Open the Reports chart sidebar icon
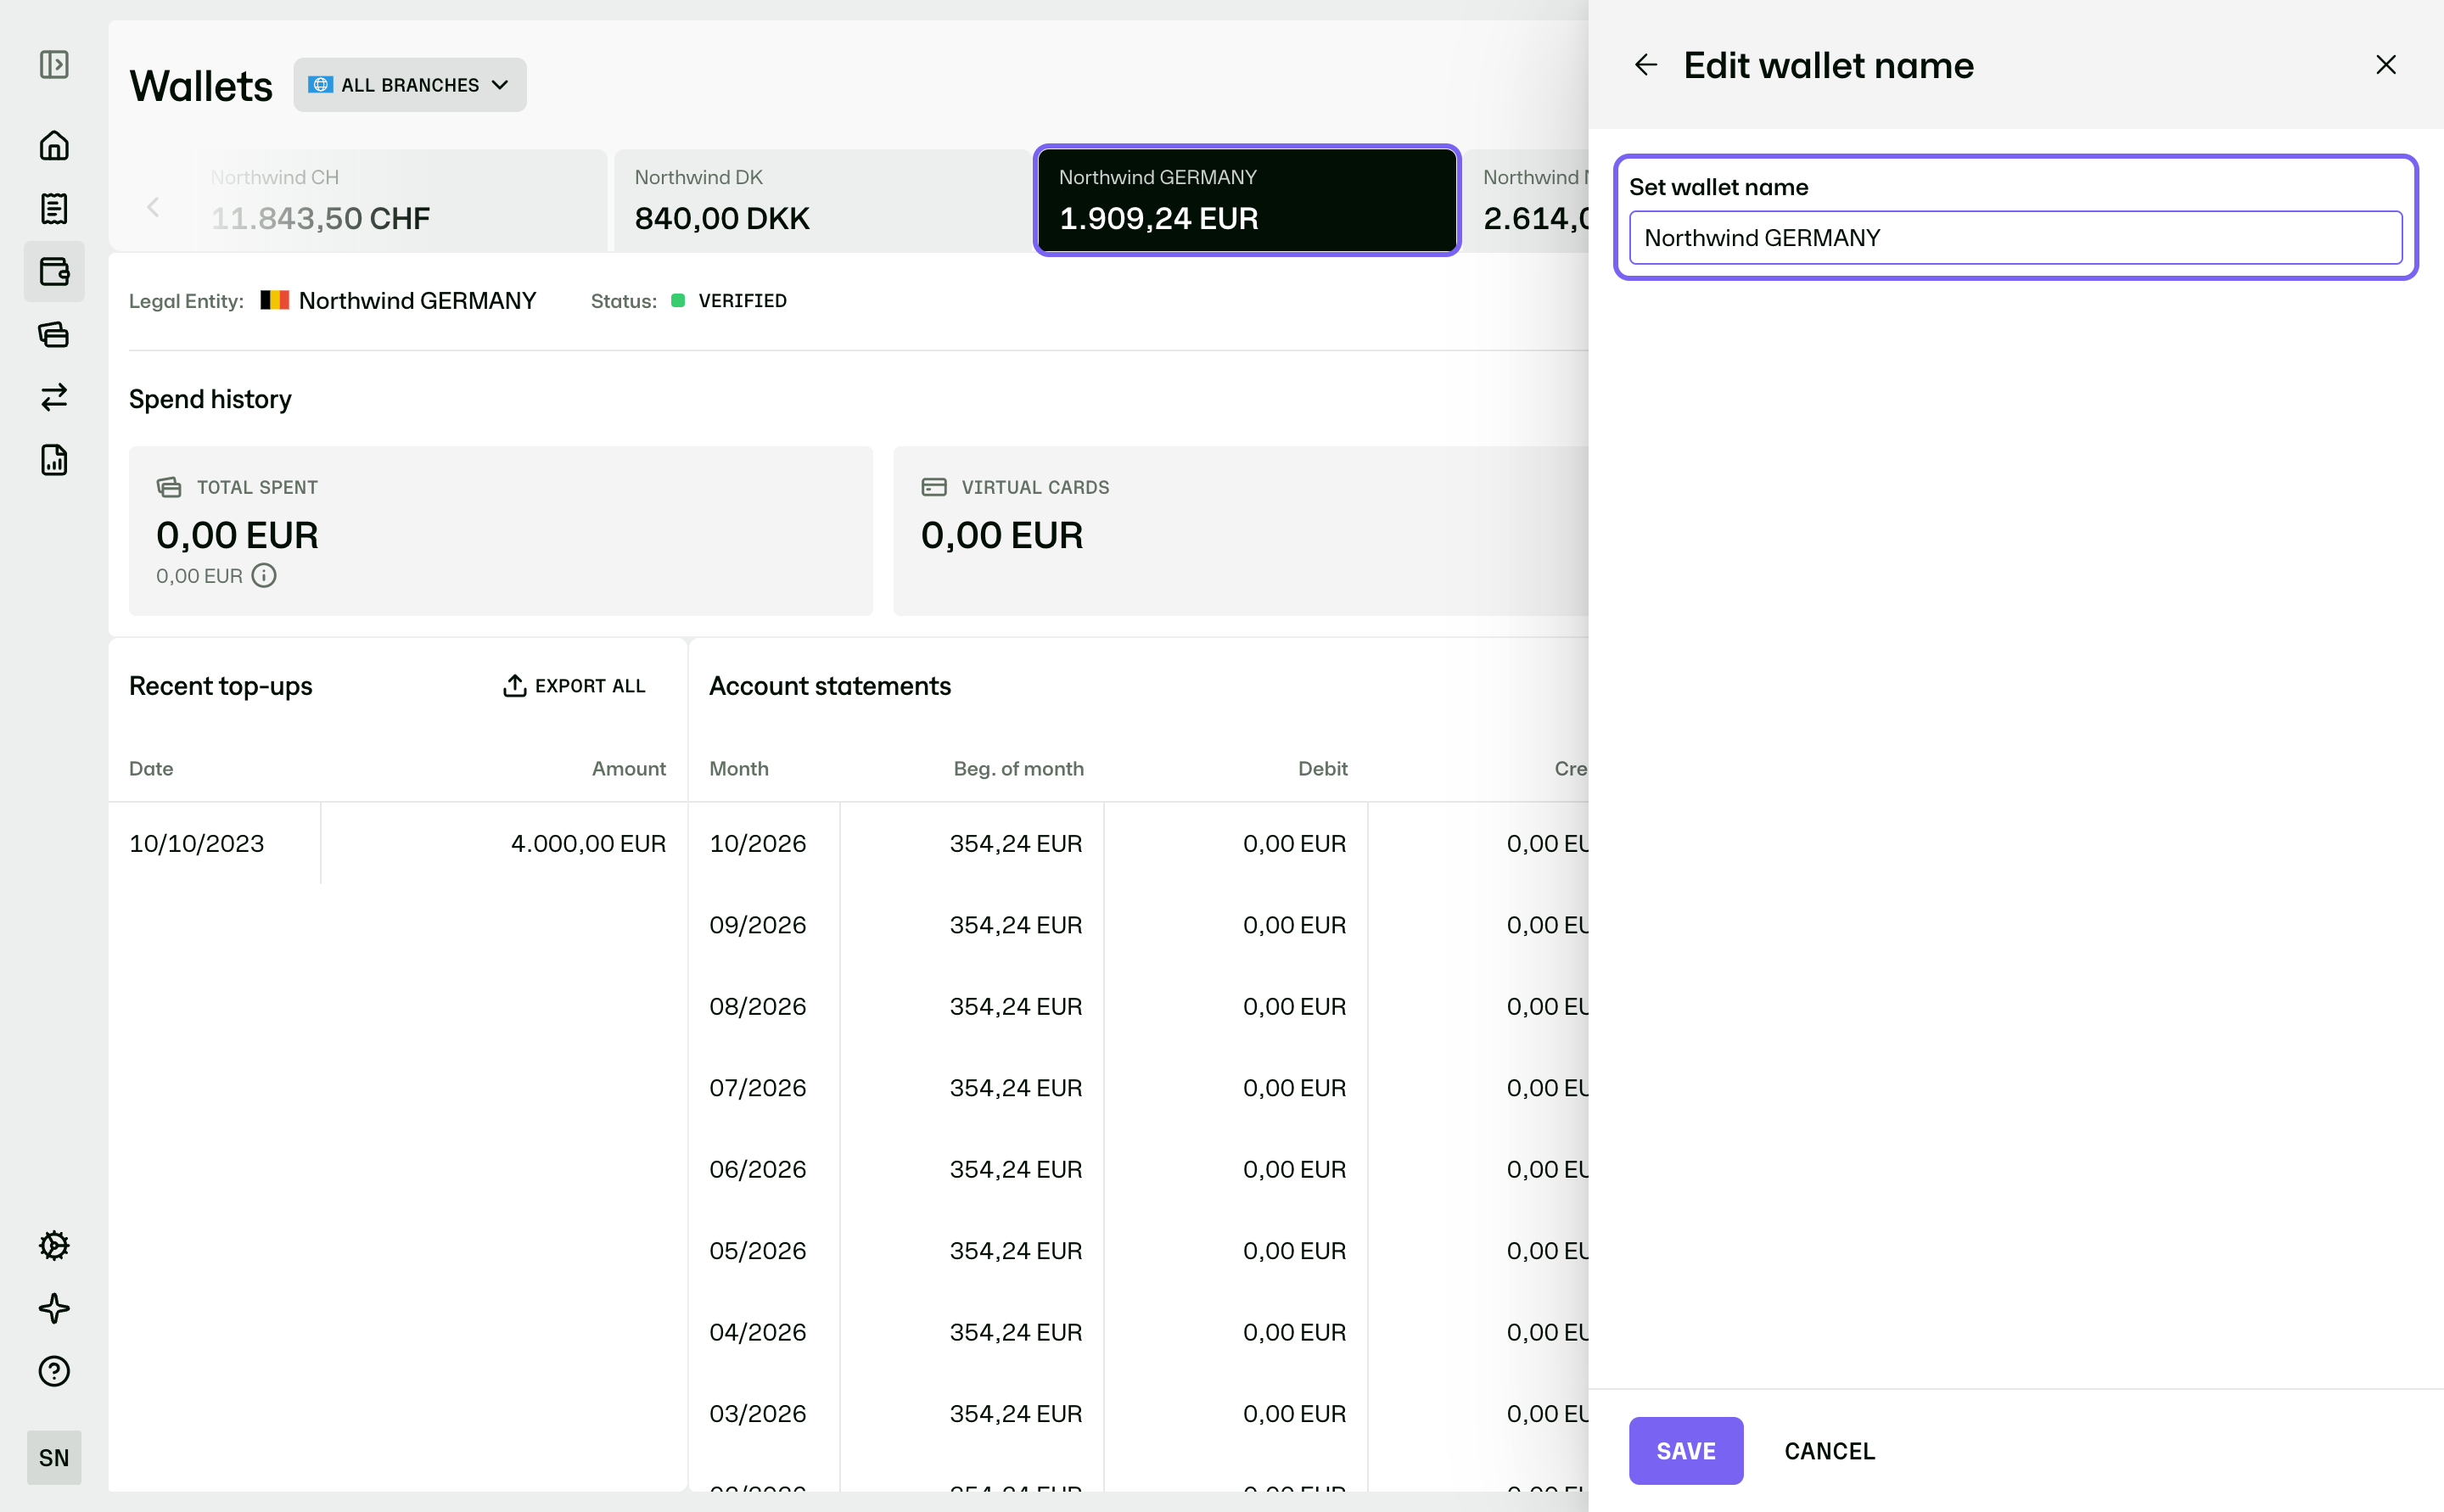 pos(54,460)
